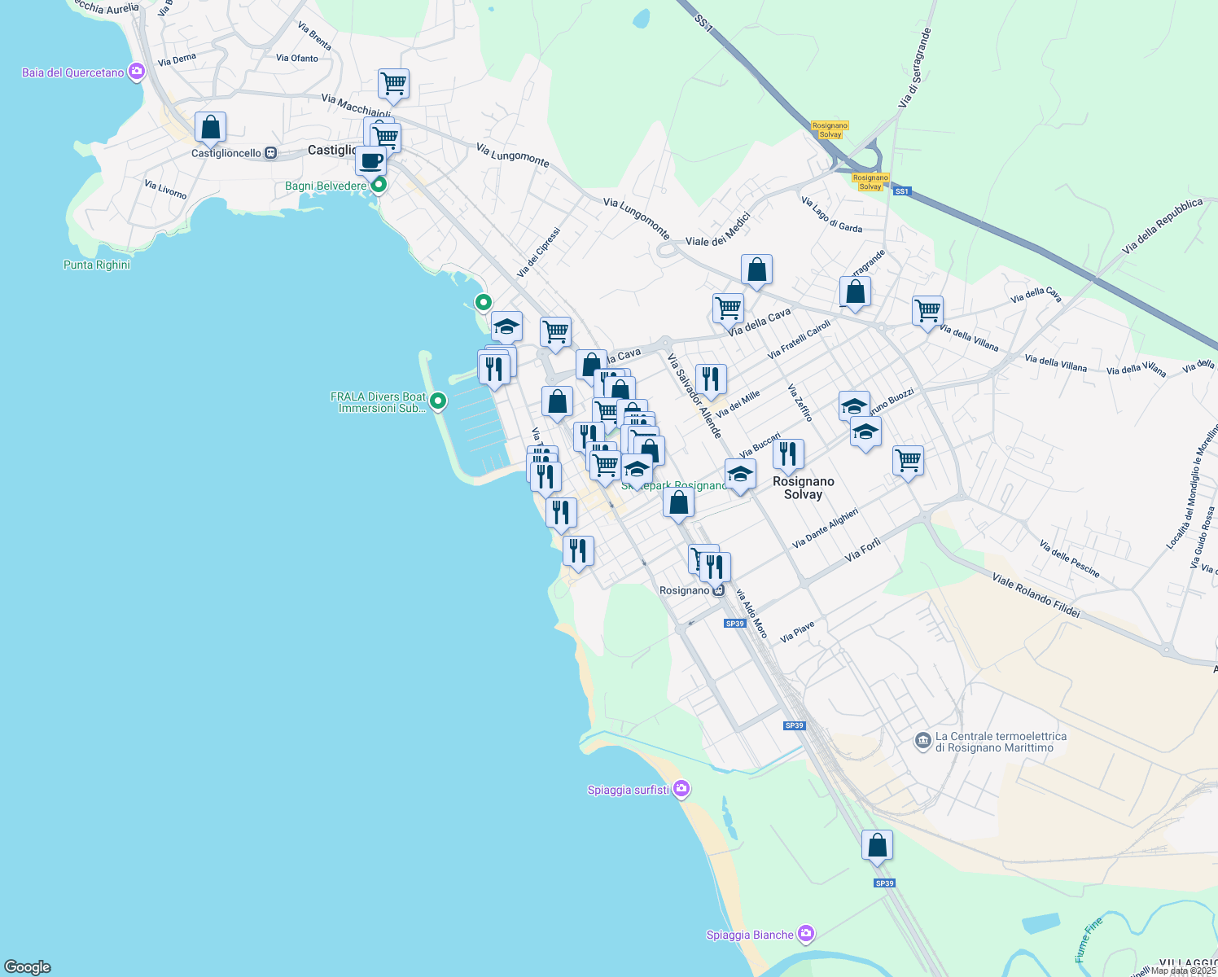The width and height of the screenshot is (1218, 977).
Task: Click the Google logo
Action: click(x=28, y=966)
